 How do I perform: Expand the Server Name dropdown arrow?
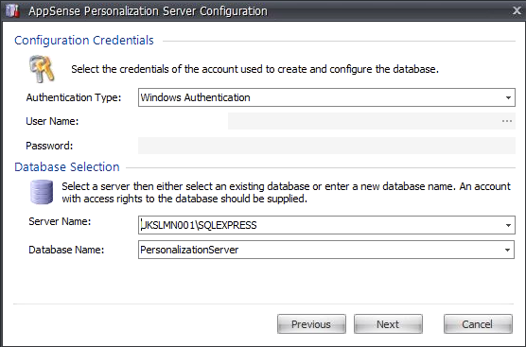click(508, 225)
